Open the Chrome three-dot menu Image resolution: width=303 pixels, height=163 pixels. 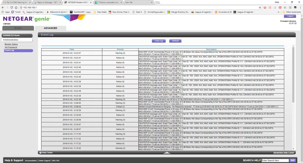coord(300,7)
